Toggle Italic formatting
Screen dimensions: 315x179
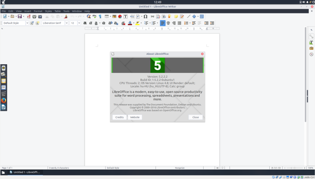91,23
